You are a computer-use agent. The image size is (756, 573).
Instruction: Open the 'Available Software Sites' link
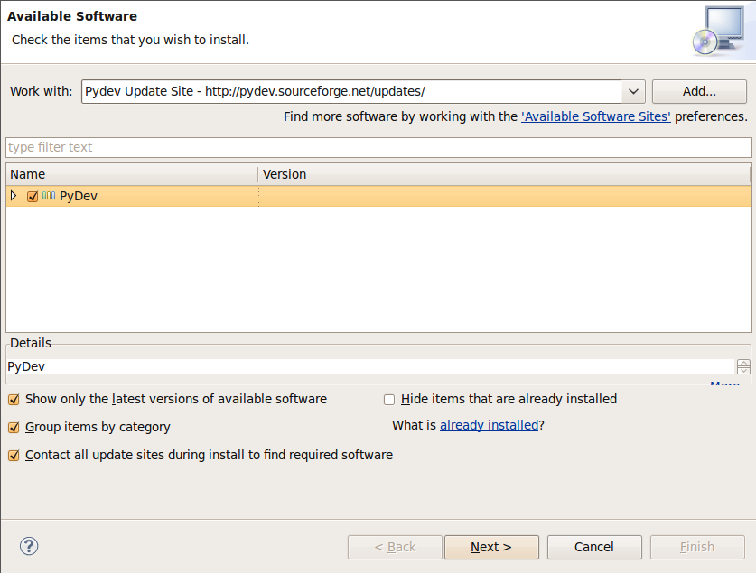pyautogui.click(x=595, y=116)
